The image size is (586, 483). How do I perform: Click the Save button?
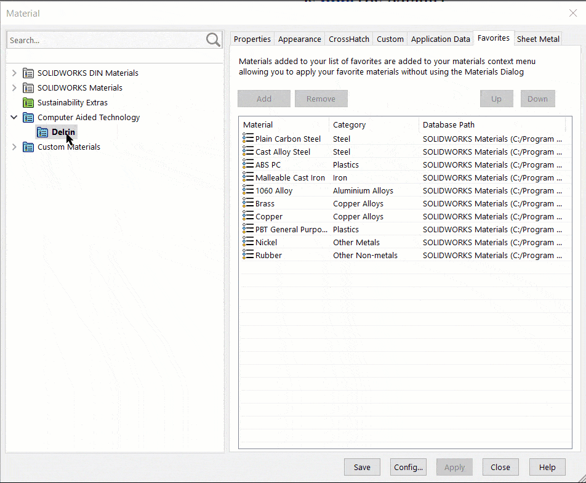[x=362, y=467]
